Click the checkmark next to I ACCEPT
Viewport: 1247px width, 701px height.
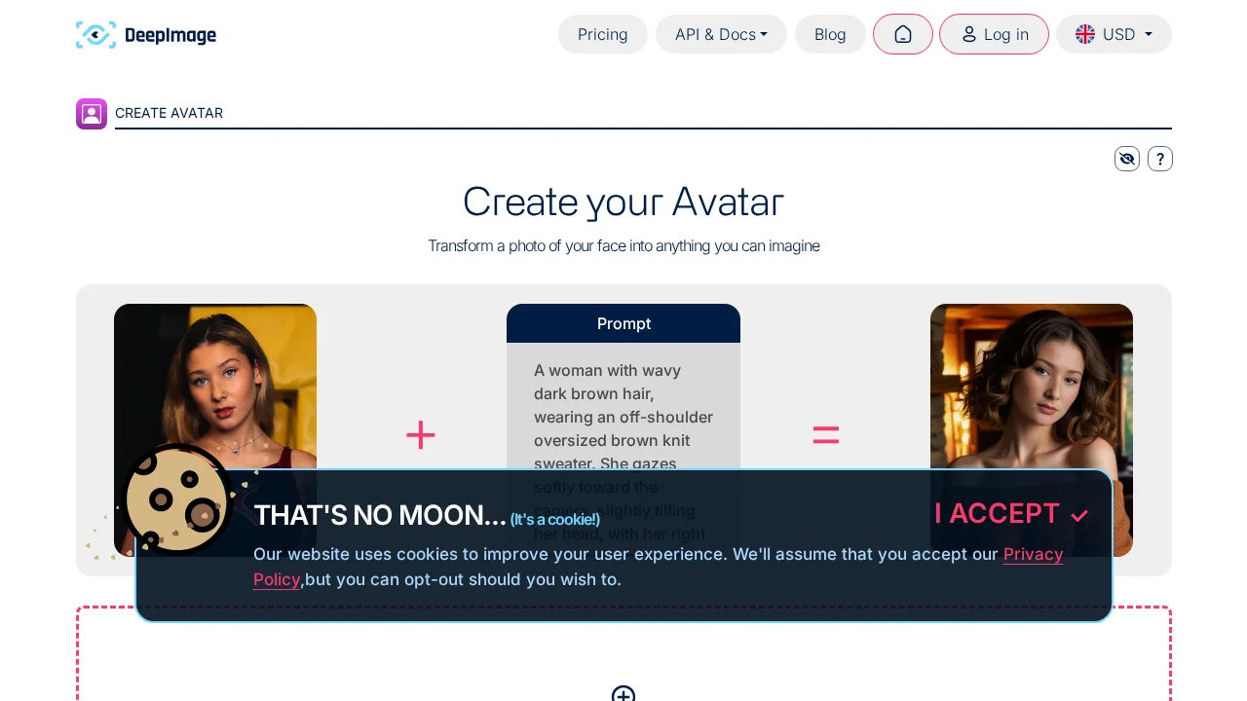[x=1078, y=516]
